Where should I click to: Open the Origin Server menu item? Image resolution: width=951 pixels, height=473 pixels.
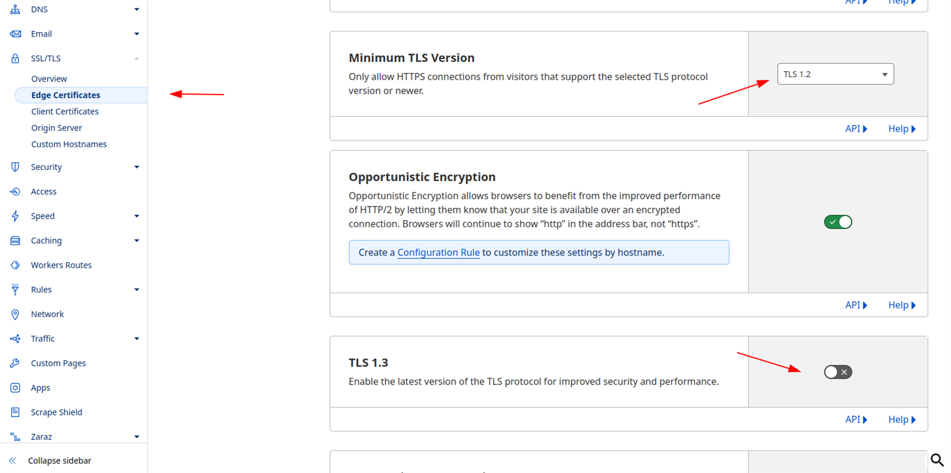tap(56, 128)
